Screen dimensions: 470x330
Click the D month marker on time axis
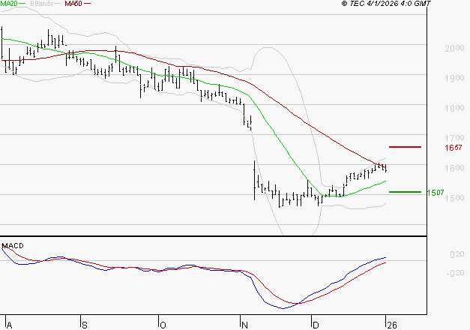(316, 325)
